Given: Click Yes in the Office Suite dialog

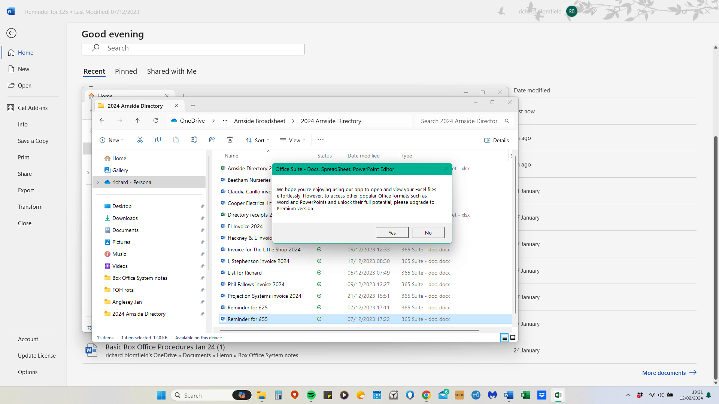Looking at the screenshot, I should (392, 233).
